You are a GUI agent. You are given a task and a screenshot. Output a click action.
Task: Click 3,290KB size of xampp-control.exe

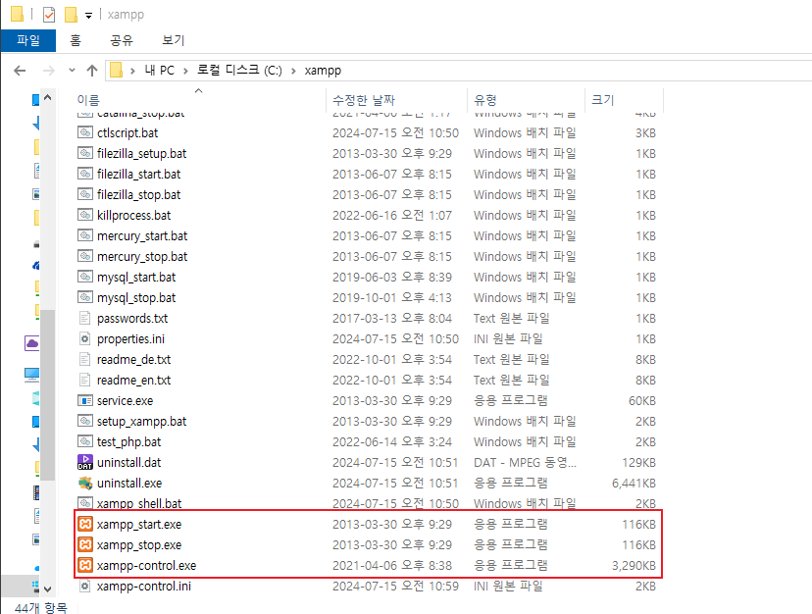(634, 565)
